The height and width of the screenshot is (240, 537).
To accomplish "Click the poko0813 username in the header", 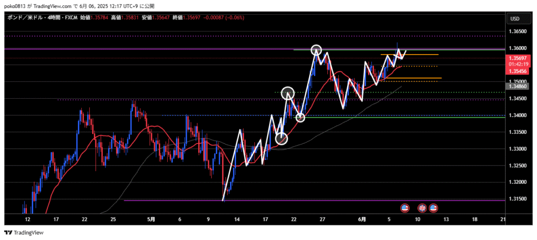I will 16,6.
